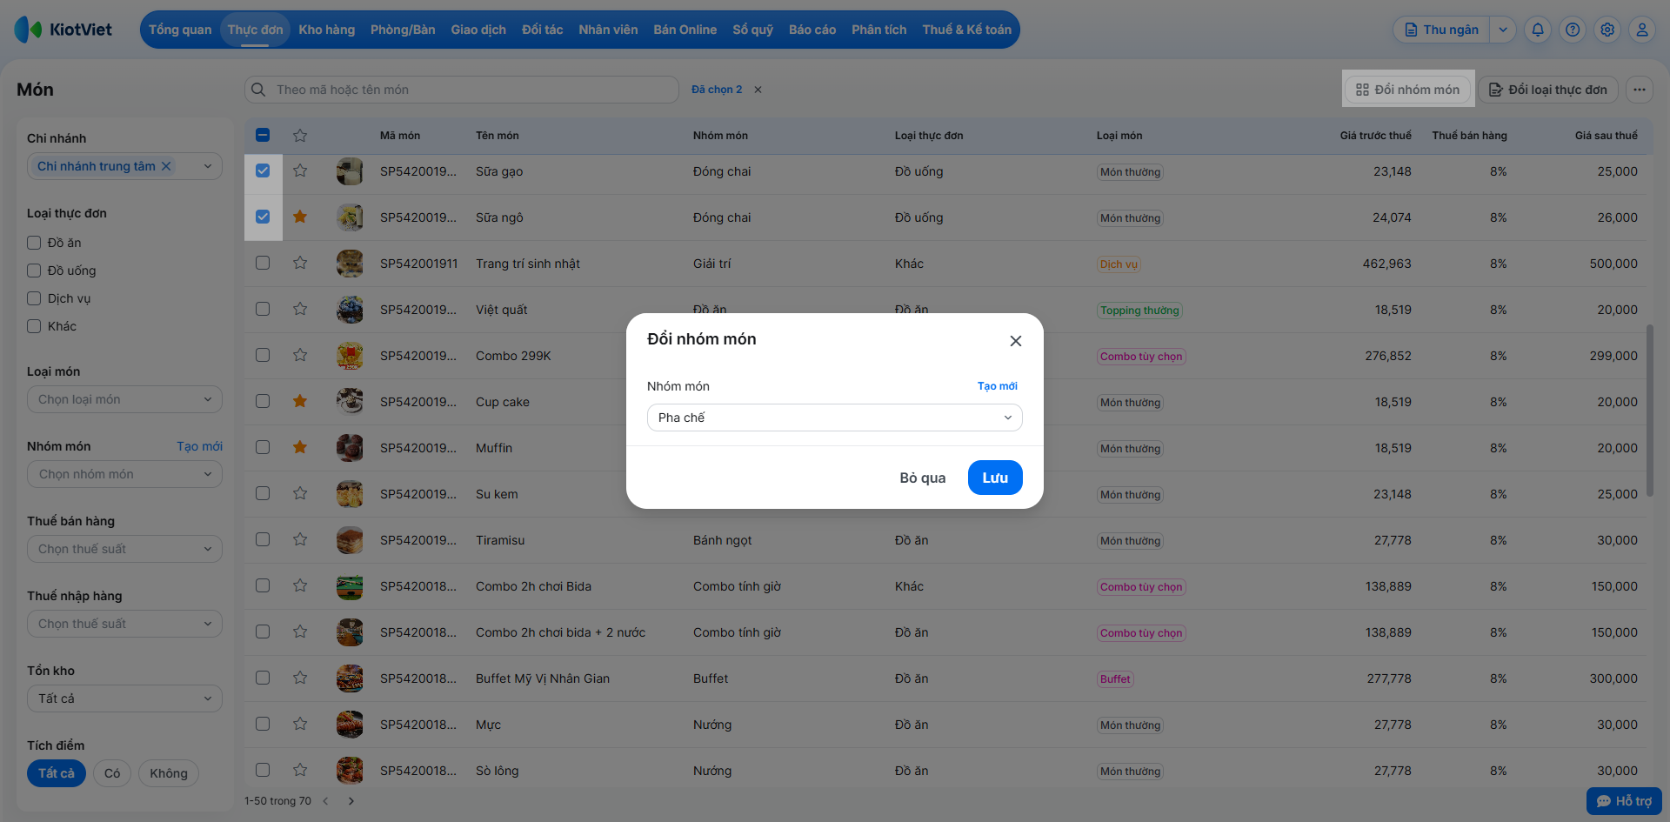Check the Dịch vụ filter checkbox

34,298
